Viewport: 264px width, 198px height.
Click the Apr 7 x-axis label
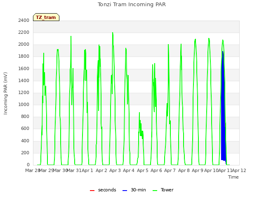click(x=170, y=170)
